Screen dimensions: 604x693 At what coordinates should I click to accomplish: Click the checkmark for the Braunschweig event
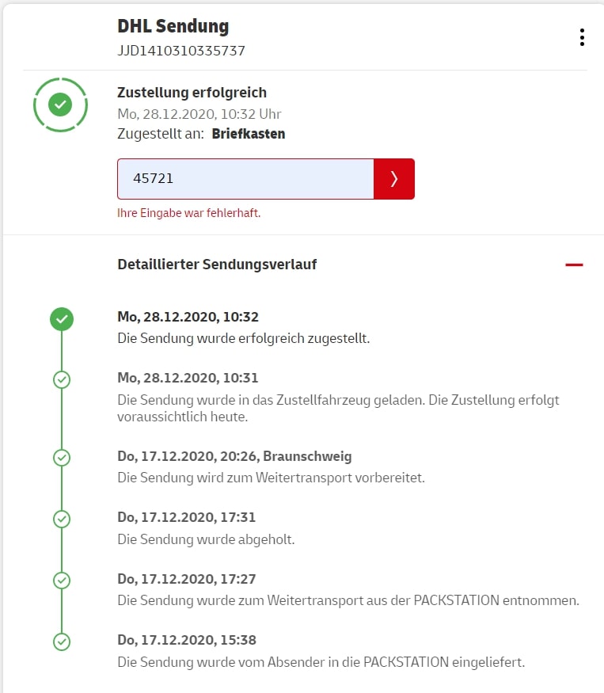pyautogui.click(x=62, y=458)
